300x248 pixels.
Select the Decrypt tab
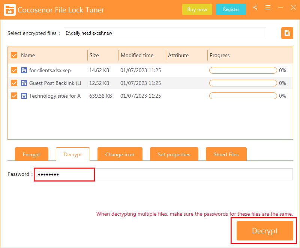point(73,154)
